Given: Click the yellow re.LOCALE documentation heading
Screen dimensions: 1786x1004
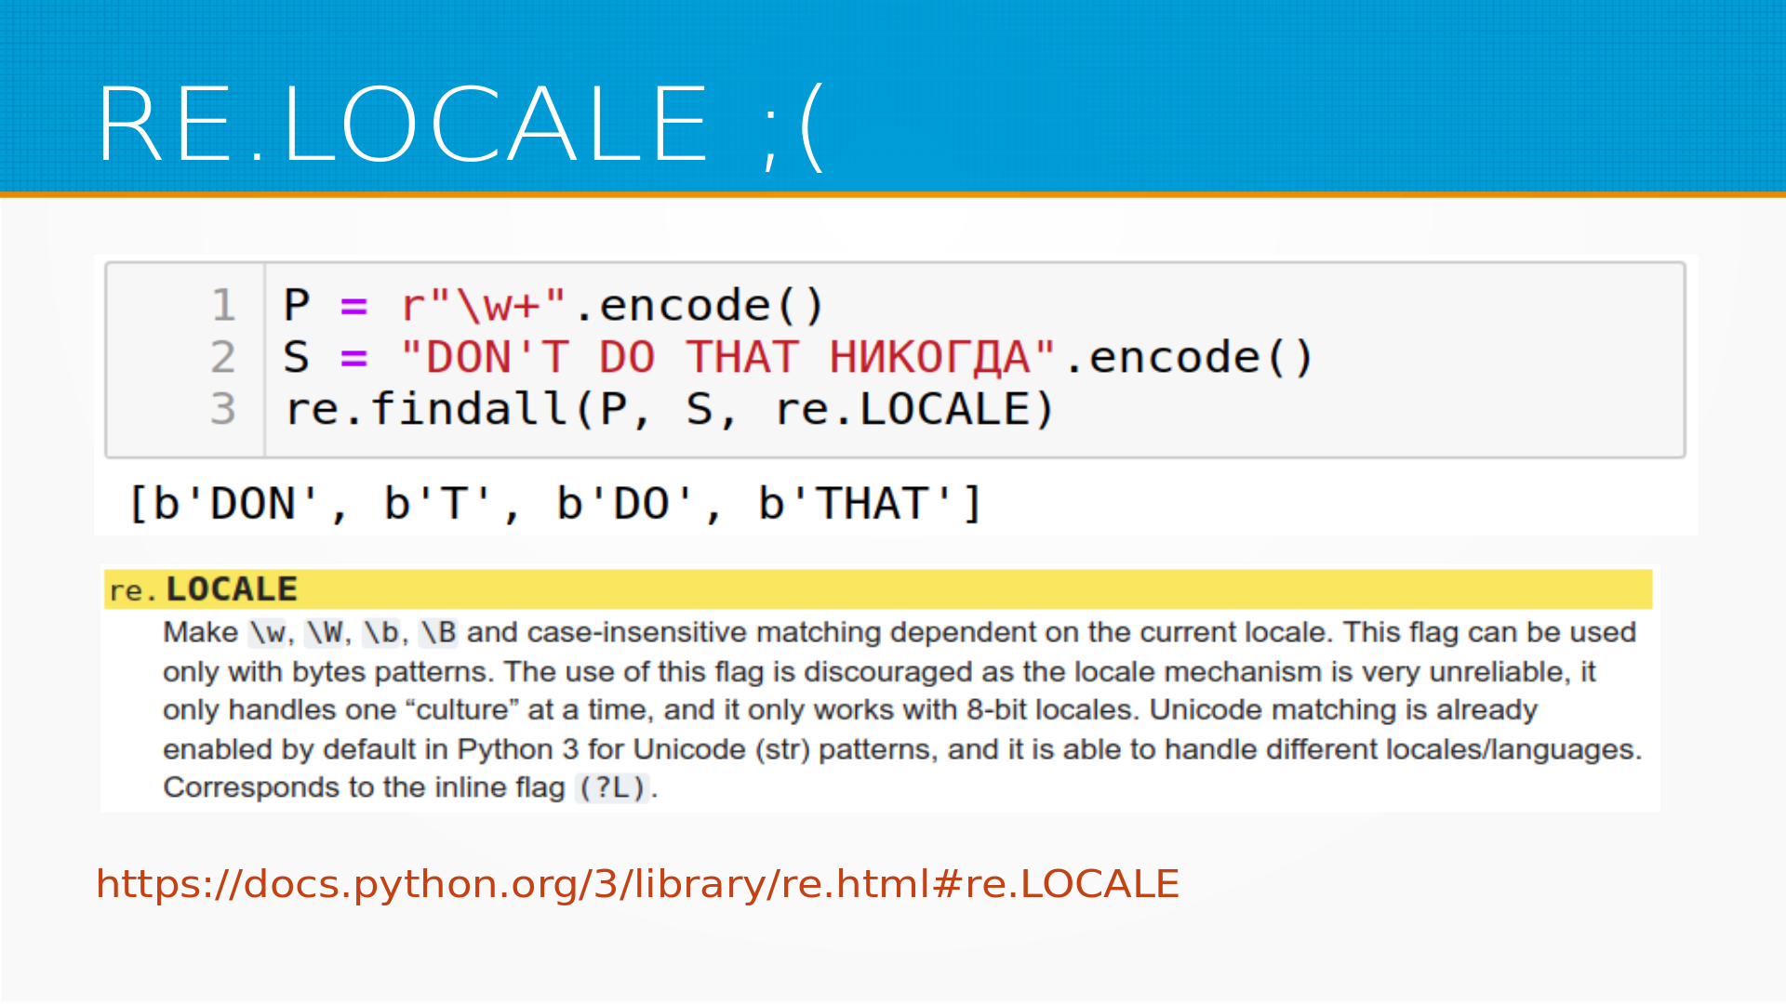Looking at the screenshot, I should tap(205, 589).
